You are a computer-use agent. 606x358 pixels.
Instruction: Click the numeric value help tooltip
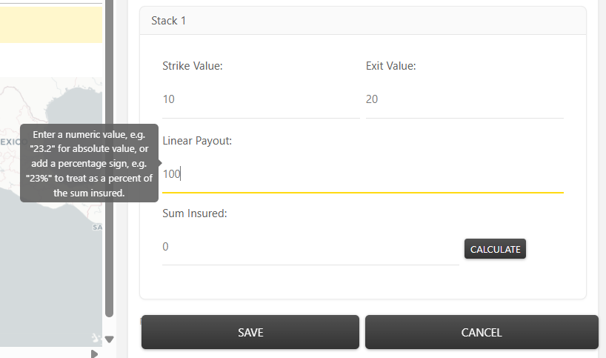[x=89, y=163]
